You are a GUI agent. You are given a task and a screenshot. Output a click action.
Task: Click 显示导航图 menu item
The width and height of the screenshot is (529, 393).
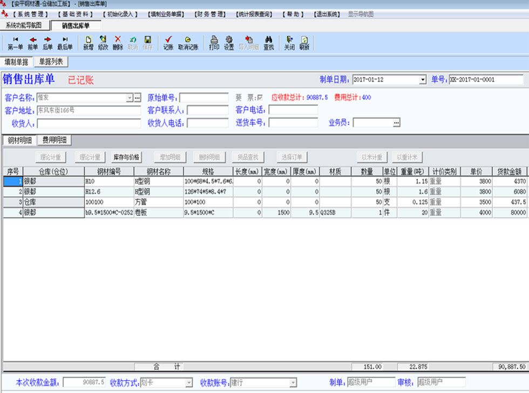361,14
